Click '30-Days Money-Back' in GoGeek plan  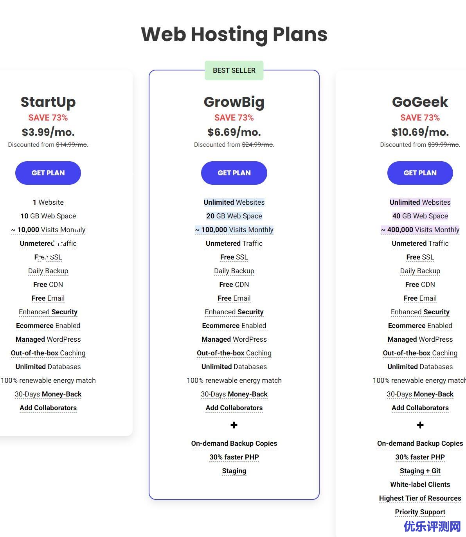420,394
